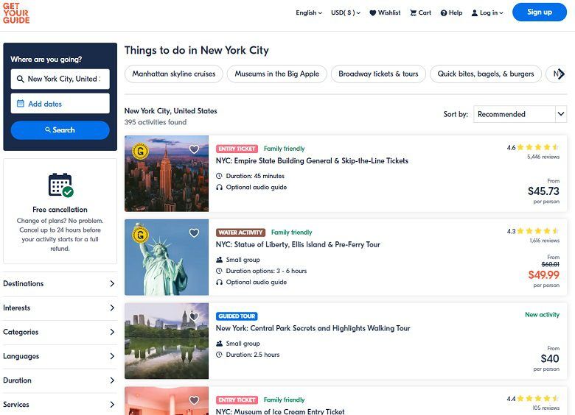Select Manhattan skyline cruises chip
The height and width of the screenshot is (415, 575).
coord(174,74)
